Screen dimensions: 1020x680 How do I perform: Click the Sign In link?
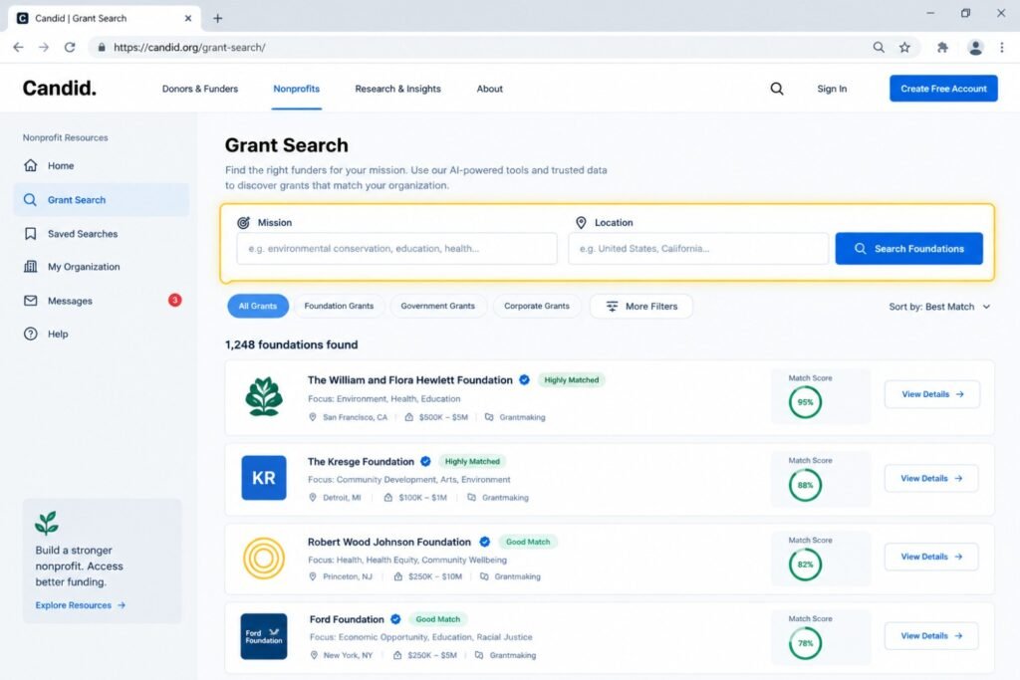[832, 89]
